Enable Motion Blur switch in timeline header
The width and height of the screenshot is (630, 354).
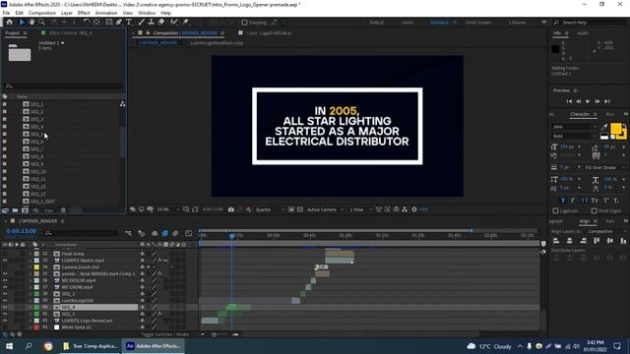pyautogui.click(x=175, y=233)
